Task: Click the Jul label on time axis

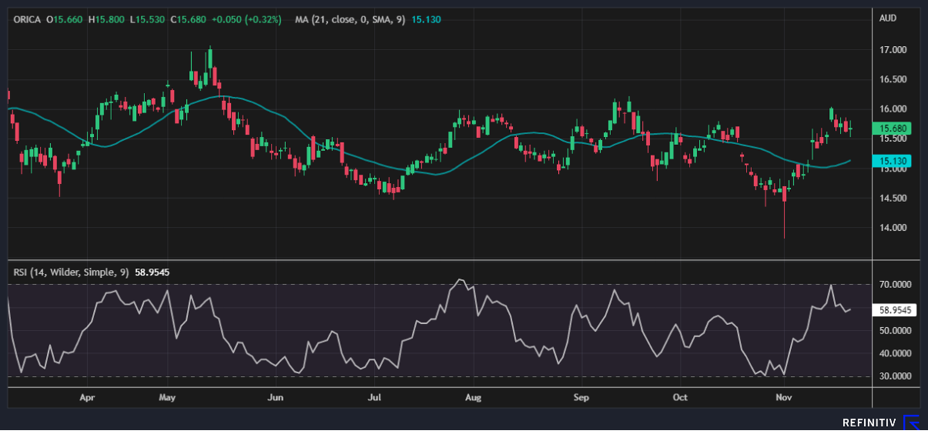Action: (x=375, y=397)
